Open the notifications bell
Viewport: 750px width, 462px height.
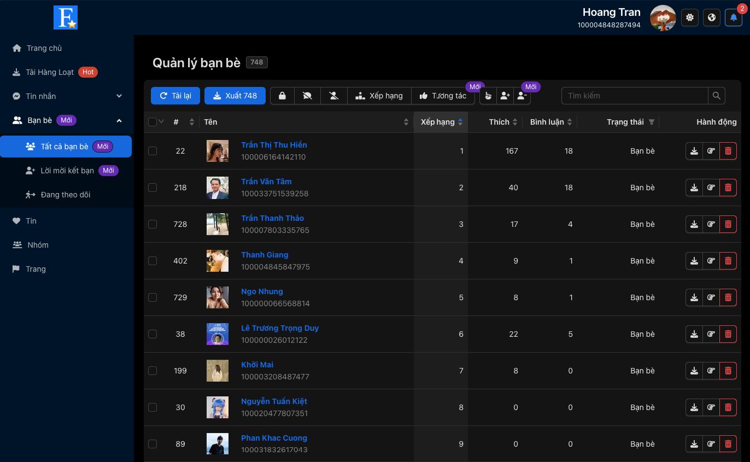[734, 17]
